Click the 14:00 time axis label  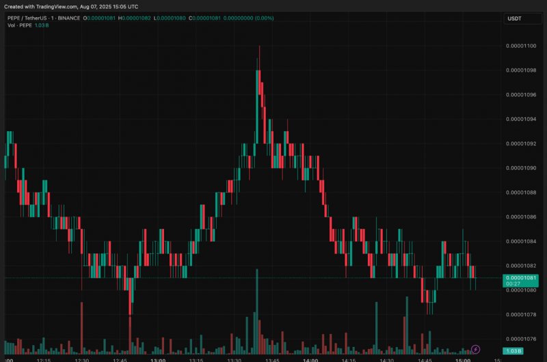[x=310, y=360]
